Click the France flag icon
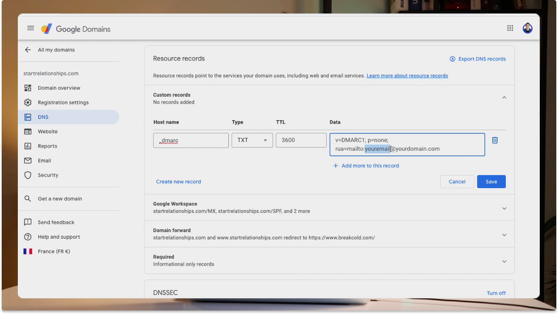 (x=28, y=251)
